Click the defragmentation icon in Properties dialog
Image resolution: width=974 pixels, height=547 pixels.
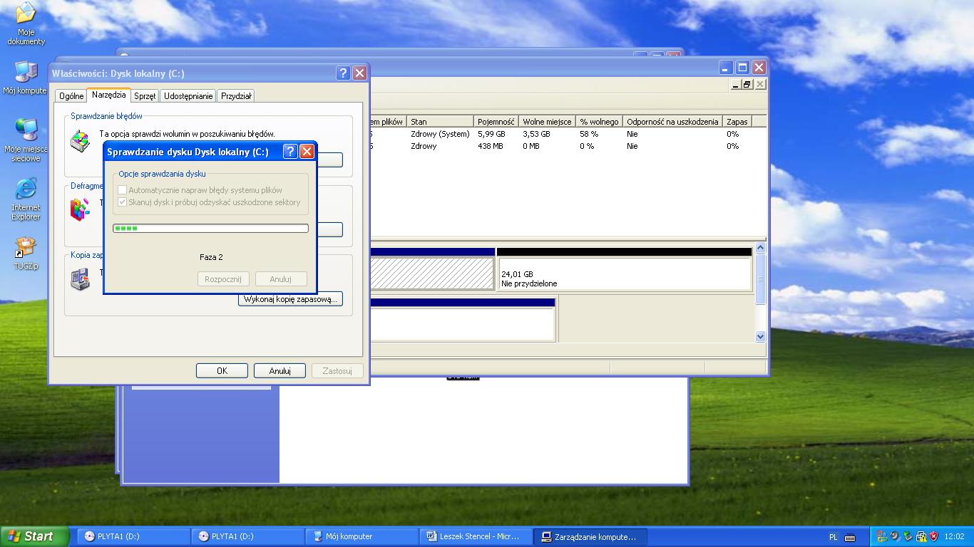tap(80, 209)
